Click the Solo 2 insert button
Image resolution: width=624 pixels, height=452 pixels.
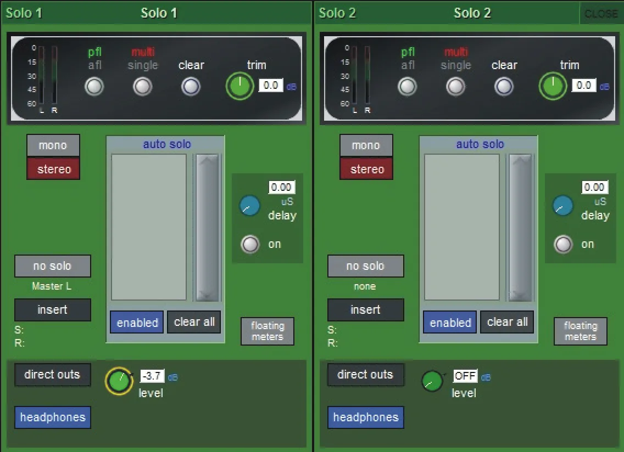click(366, 310)
